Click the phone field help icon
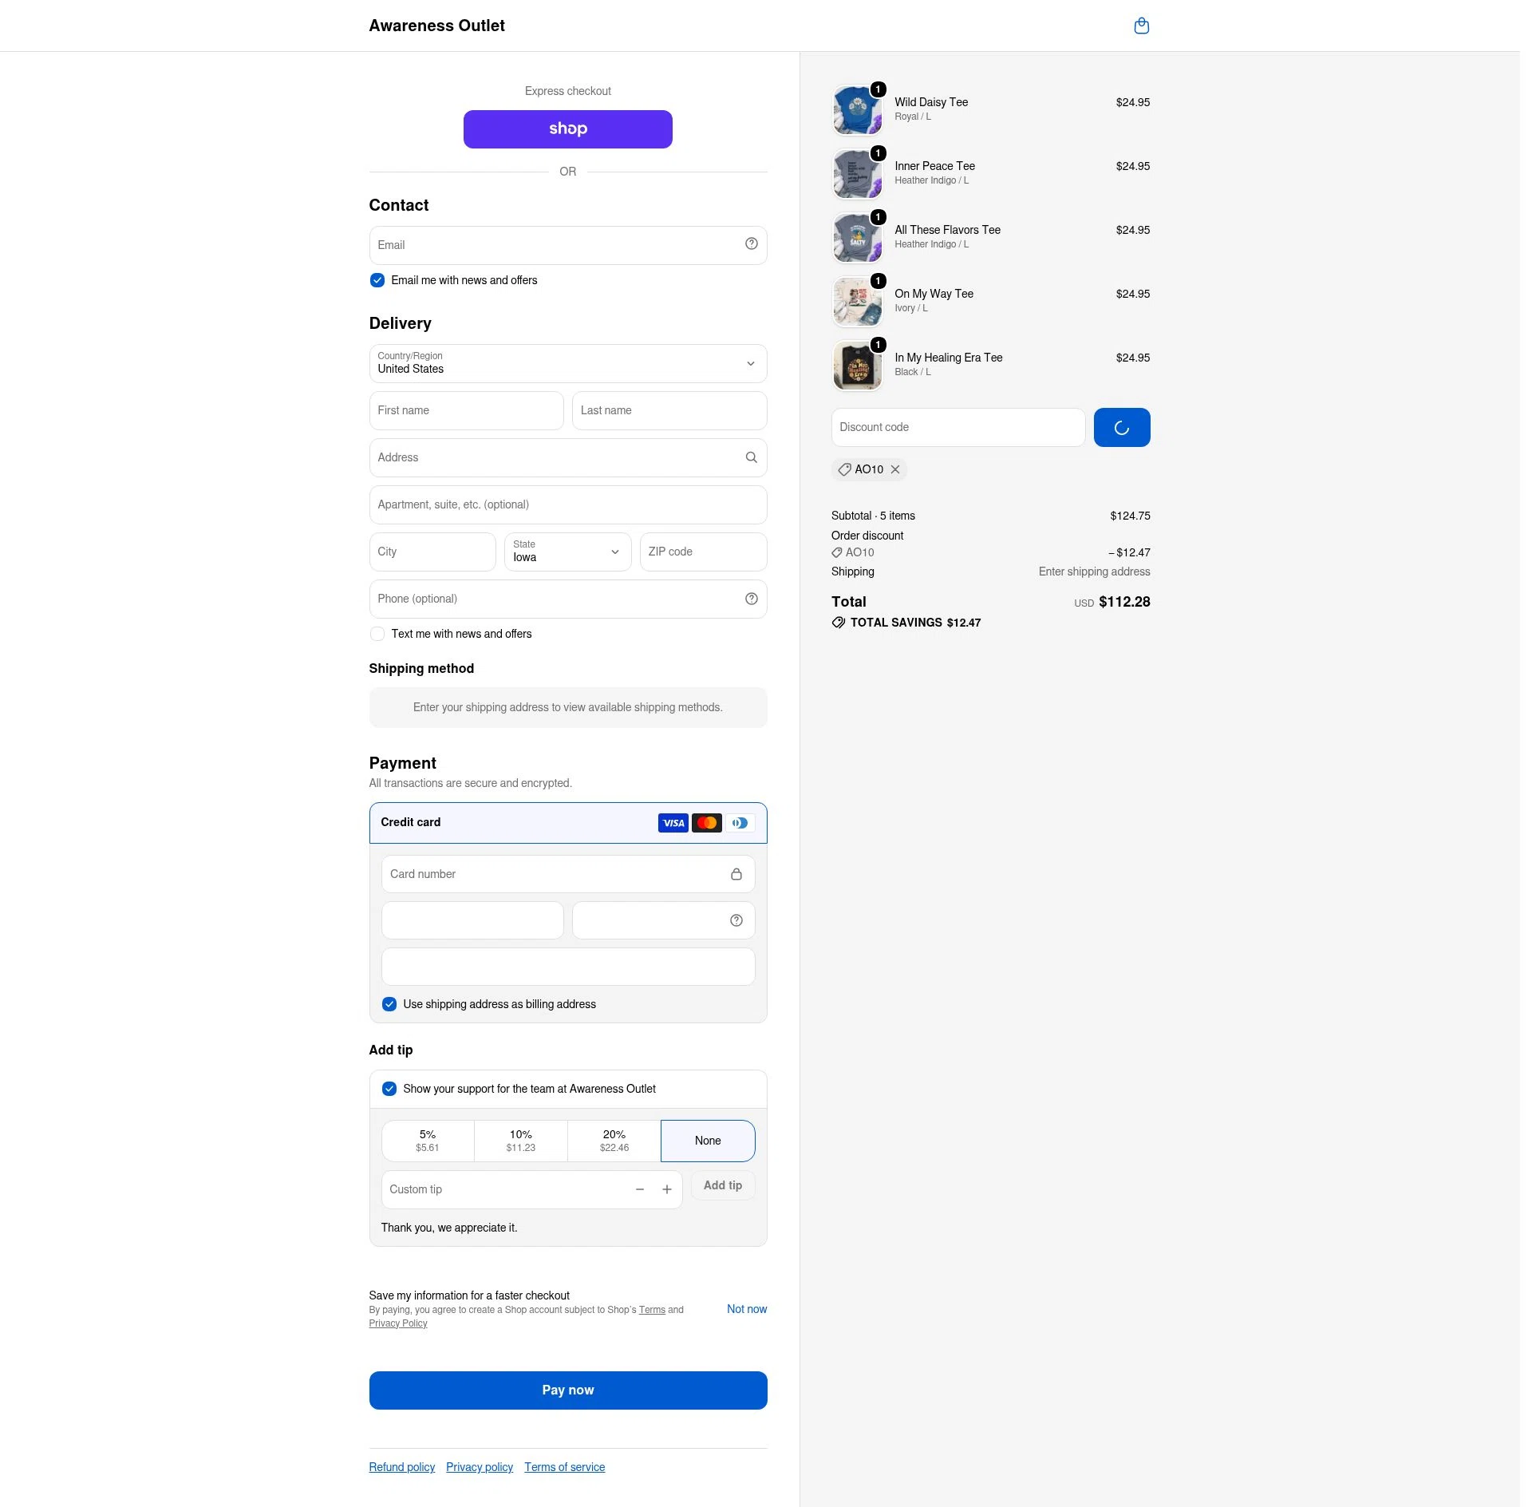 click(751, 599)
